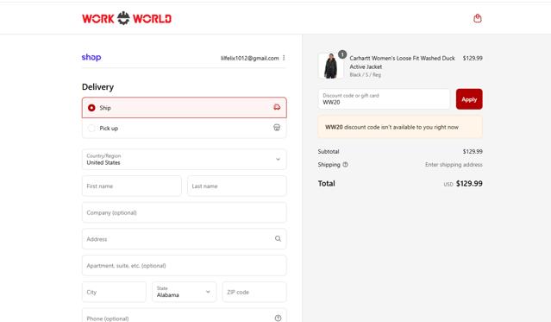Open account options menu beside email

(x=284, y=58)
